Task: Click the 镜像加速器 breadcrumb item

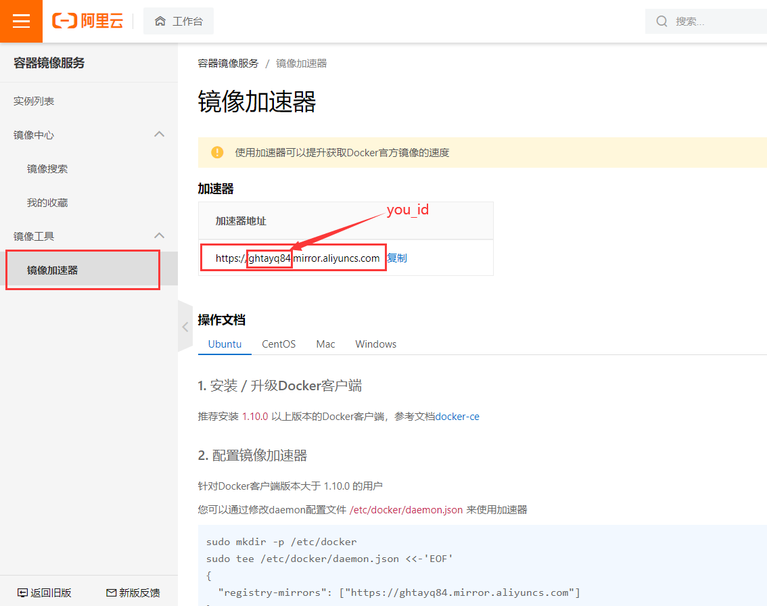Action: [302, 64]
